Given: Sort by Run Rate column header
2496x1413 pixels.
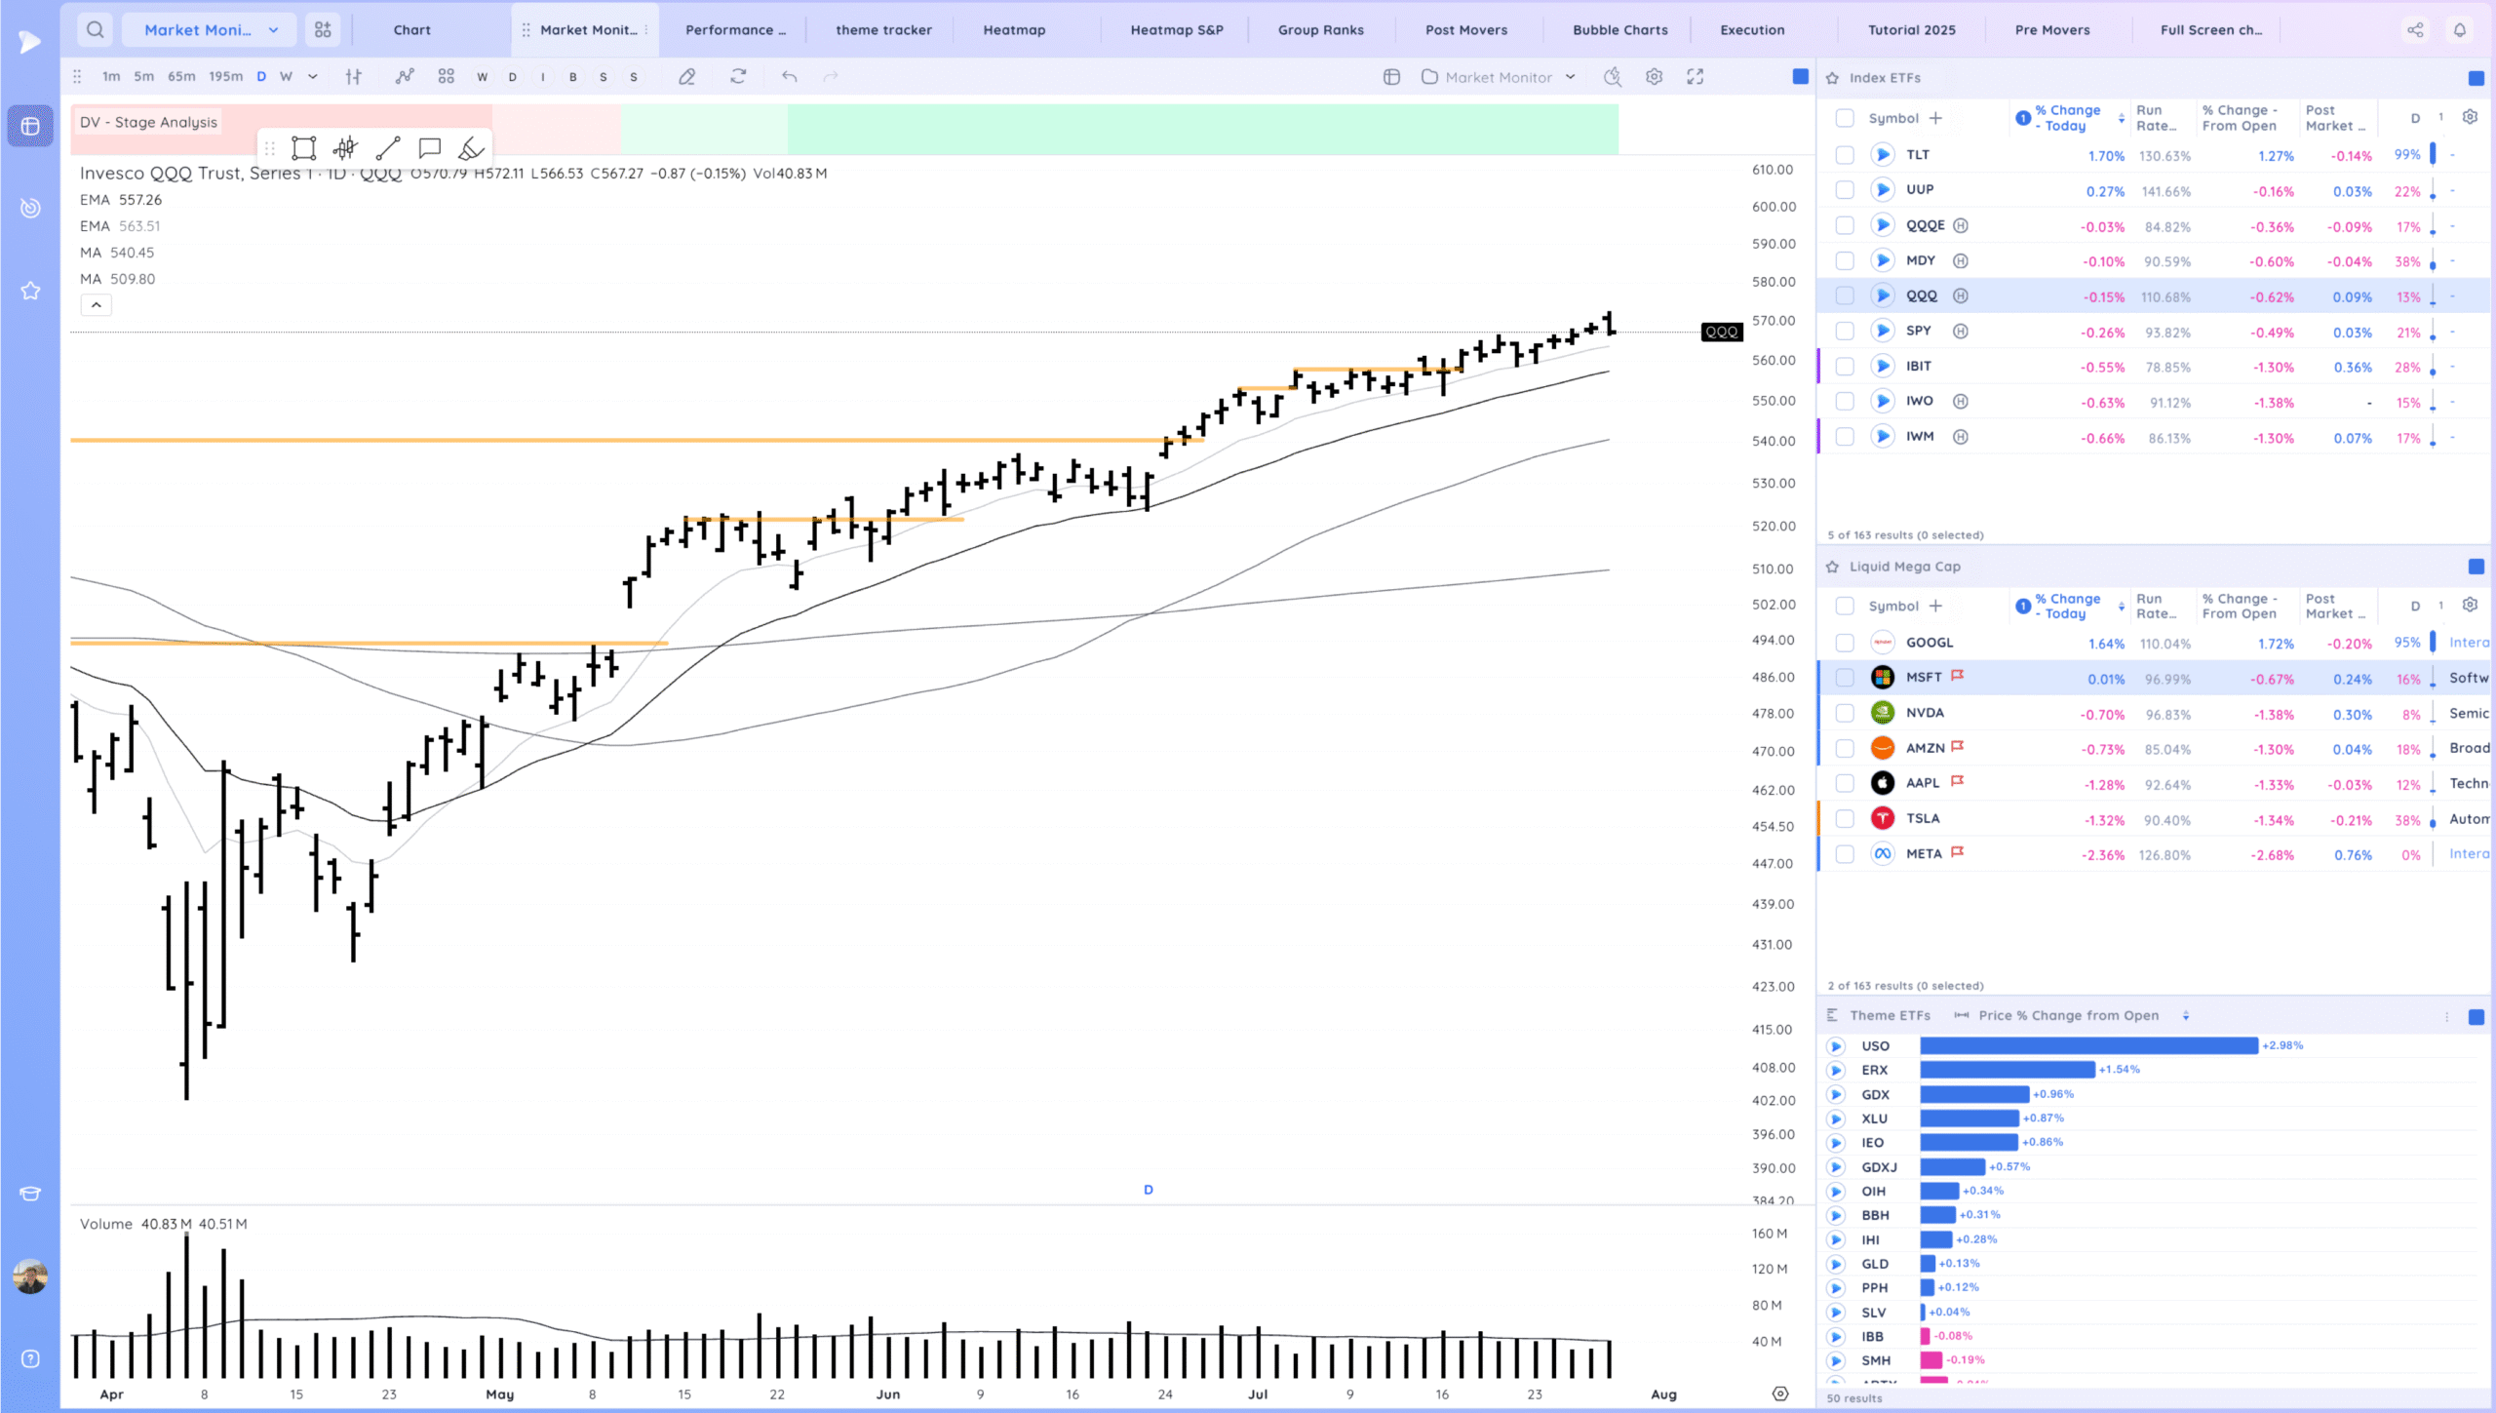Looking at the screenshot, I should (x=2156, y=118).
